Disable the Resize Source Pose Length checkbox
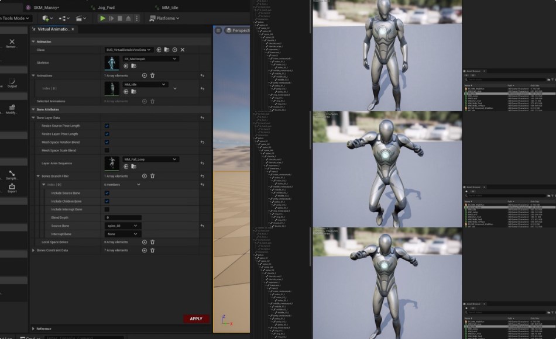This screenshot has width=556, height=339. coord(107,125)
